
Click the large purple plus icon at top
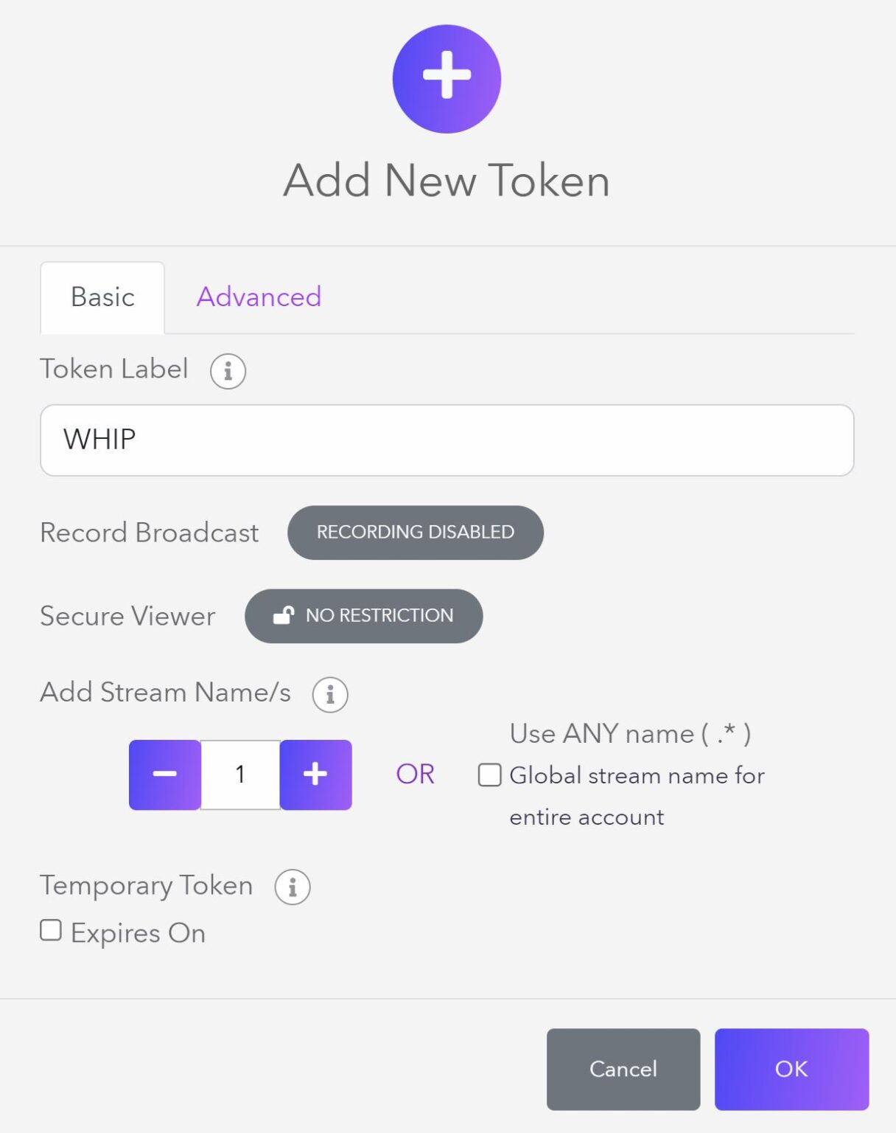pos(447,79)
